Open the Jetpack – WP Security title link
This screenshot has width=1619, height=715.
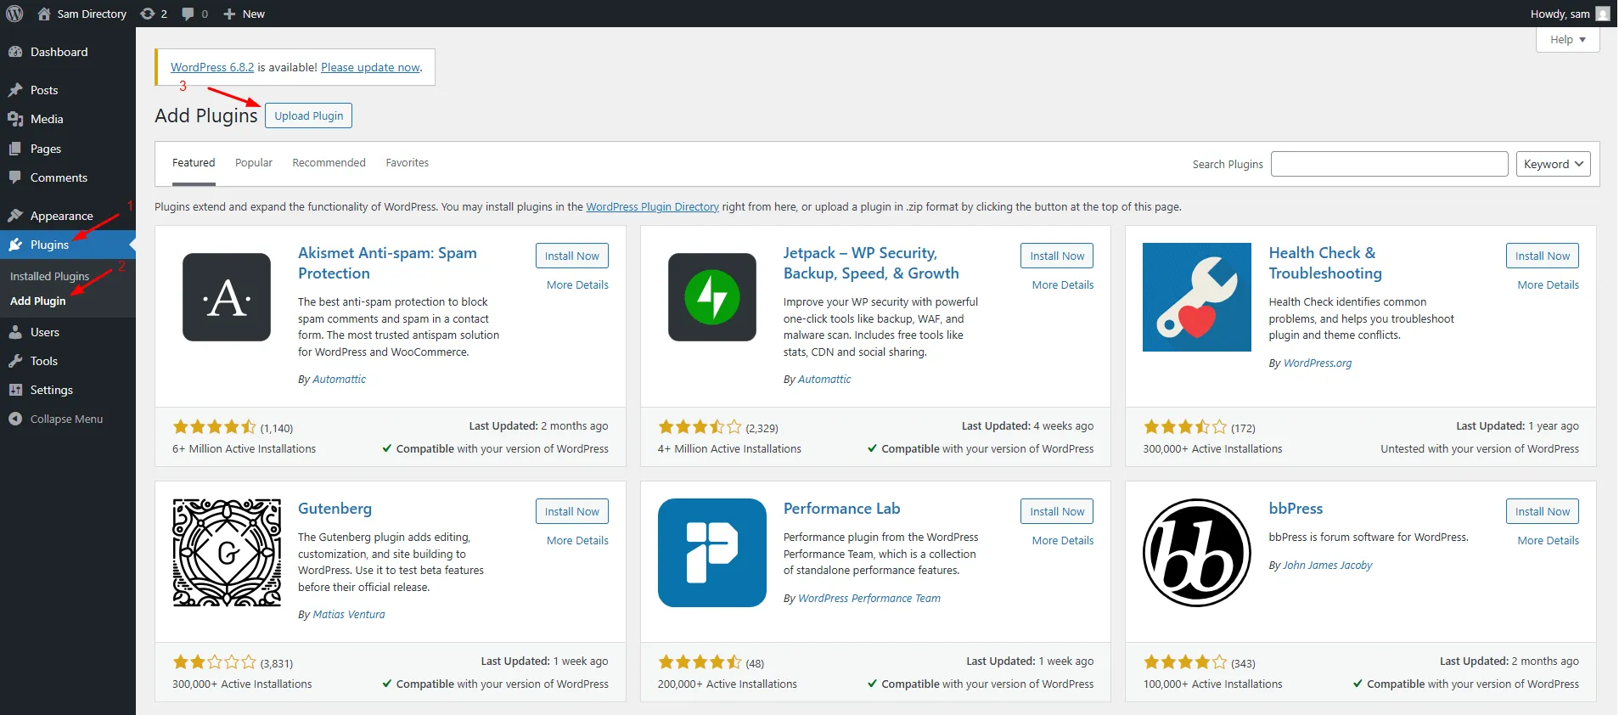click(871, 263)
